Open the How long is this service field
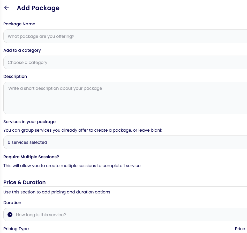Image resolution: width=247 pixels, height=233 pixels. (125, 215)
